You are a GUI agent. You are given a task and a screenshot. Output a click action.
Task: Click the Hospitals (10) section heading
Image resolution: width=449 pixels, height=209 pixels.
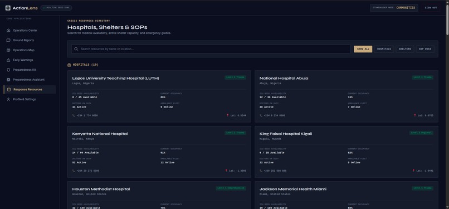[x=86, y=65]
